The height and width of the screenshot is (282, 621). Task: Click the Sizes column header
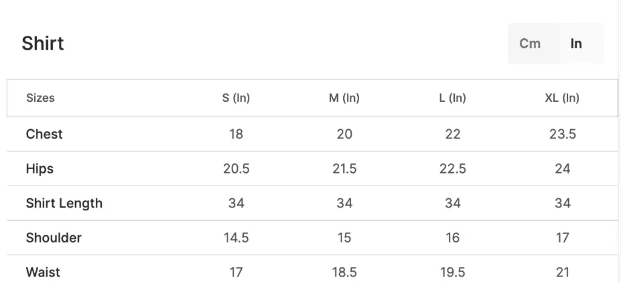(41, 98)
